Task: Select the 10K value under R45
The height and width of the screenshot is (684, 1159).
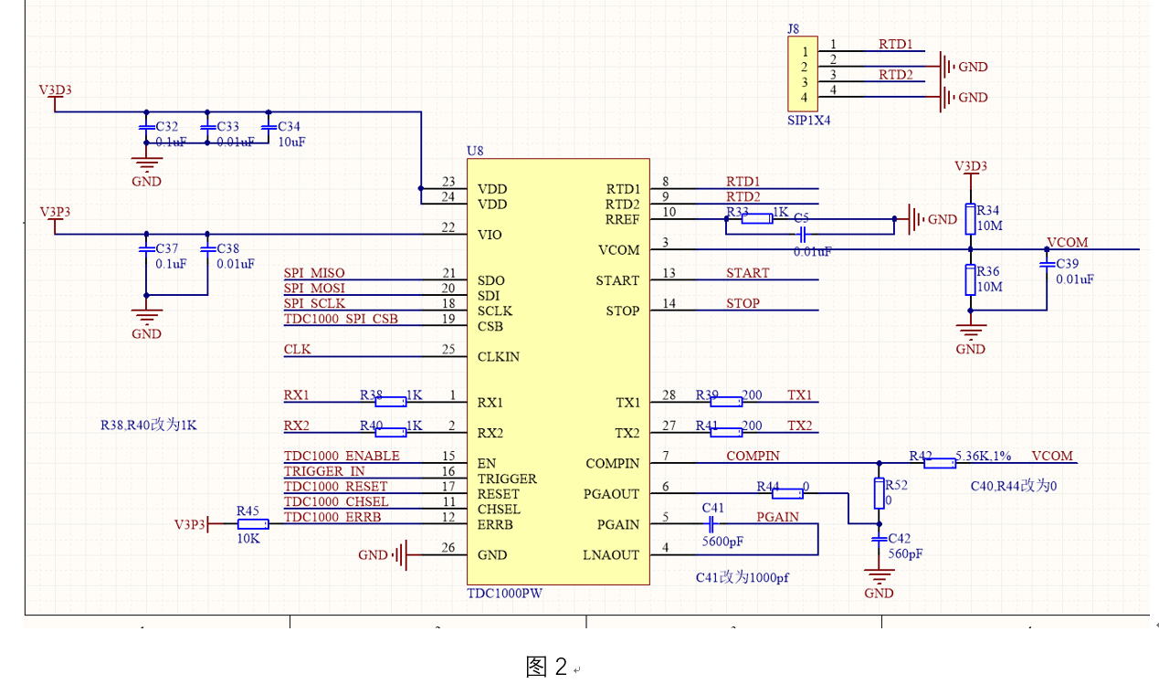Action: [248, 538]
